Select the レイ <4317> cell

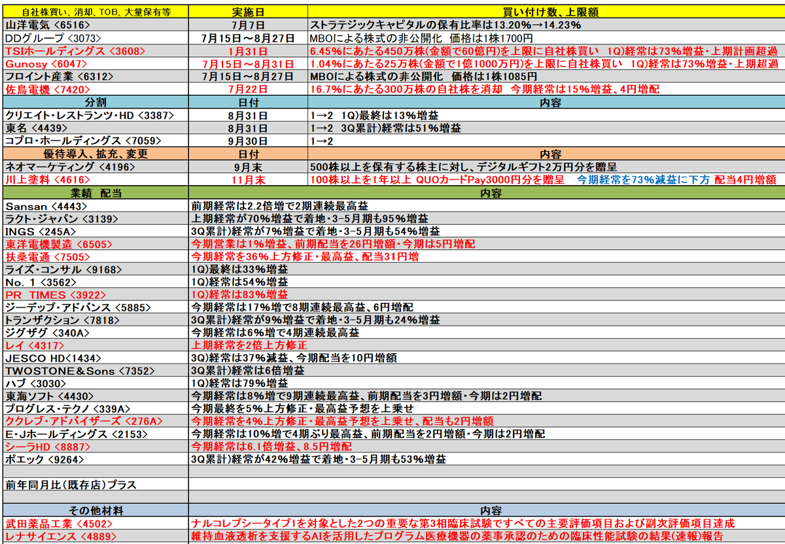point(96,345)
